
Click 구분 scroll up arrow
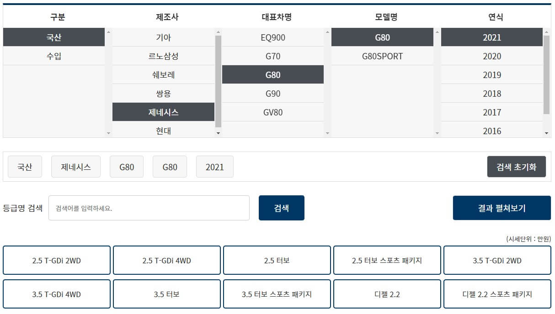click(108, 32)
